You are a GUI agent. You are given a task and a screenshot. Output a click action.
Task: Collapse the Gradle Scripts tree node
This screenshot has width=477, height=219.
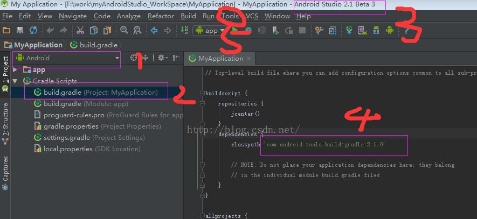click(15, 81)
